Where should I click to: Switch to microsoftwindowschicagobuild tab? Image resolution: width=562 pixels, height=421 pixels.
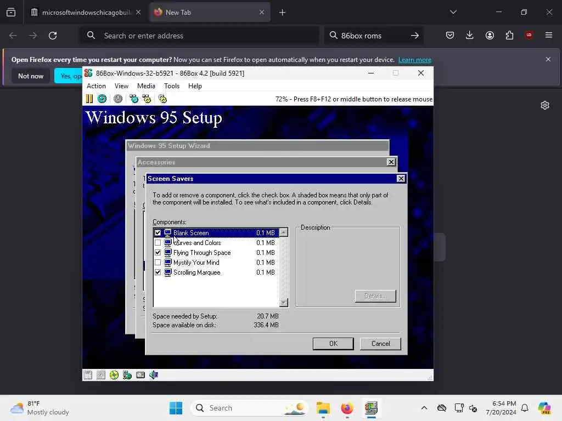click(86, 13)
